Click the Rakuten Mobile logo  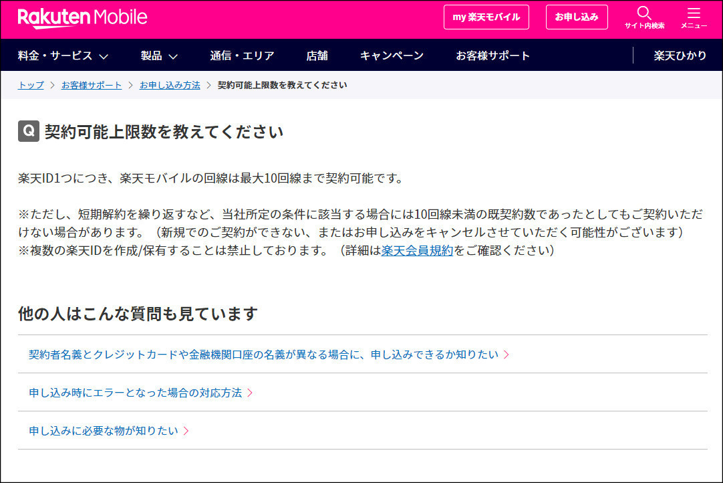pyautogui.click(x=83, y=17)
